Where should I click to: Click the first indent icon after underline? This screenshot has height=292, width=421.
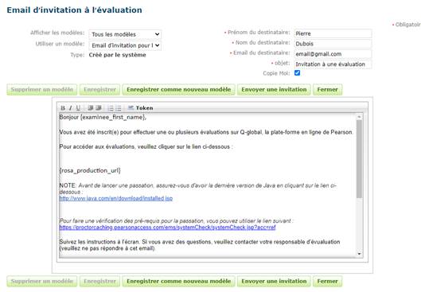coord(91,108)
